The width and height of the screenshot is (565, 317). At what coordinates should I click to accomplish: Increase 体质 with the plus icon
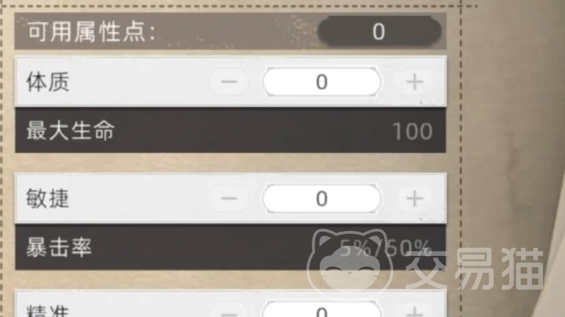414,82
